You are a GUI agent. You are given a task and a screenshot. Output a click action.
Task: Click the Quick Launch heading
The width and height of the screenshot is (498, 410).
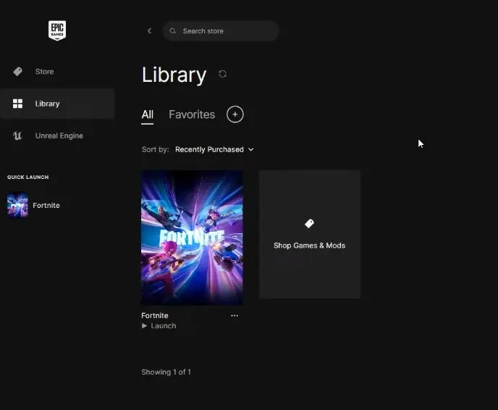[28, 177]
